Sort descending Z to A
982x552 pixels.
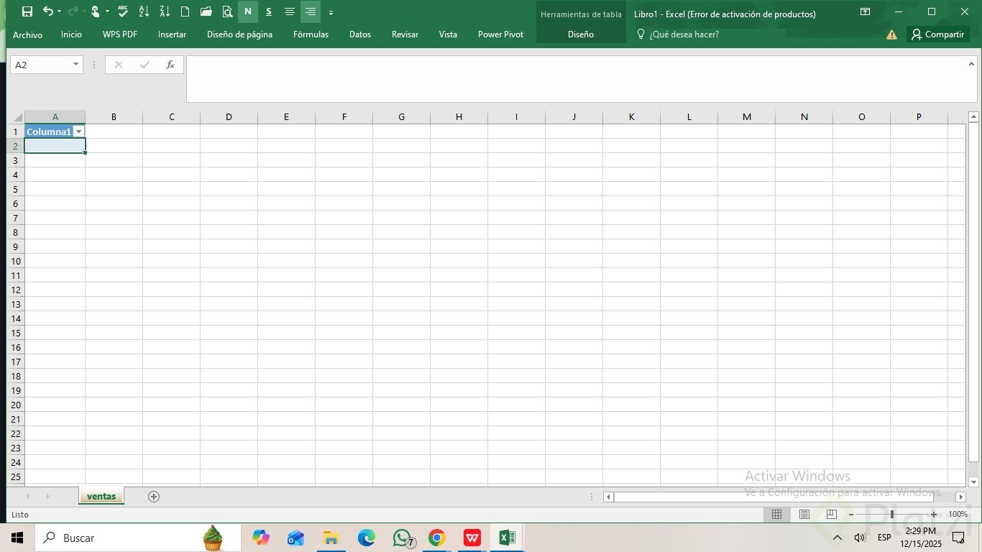(165, 11)
